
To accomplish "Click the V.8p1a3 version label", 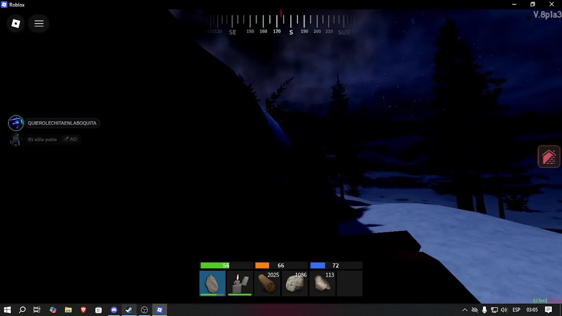I will pyautogui.click(x=547, y=15).
